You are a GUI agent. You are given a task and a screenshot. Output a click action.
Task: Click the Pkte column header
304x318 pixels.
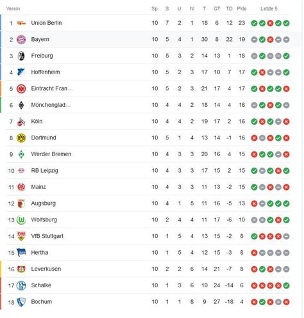click(242, 9)
